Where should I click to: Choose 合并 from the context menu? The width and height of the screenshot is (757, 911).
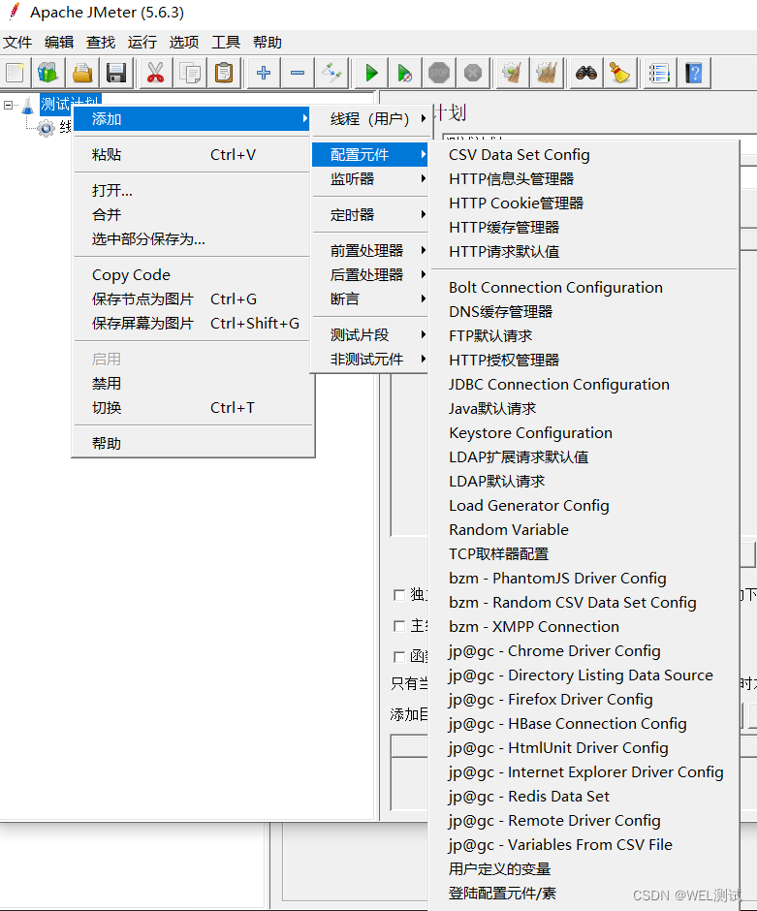[x=192, y=215]
